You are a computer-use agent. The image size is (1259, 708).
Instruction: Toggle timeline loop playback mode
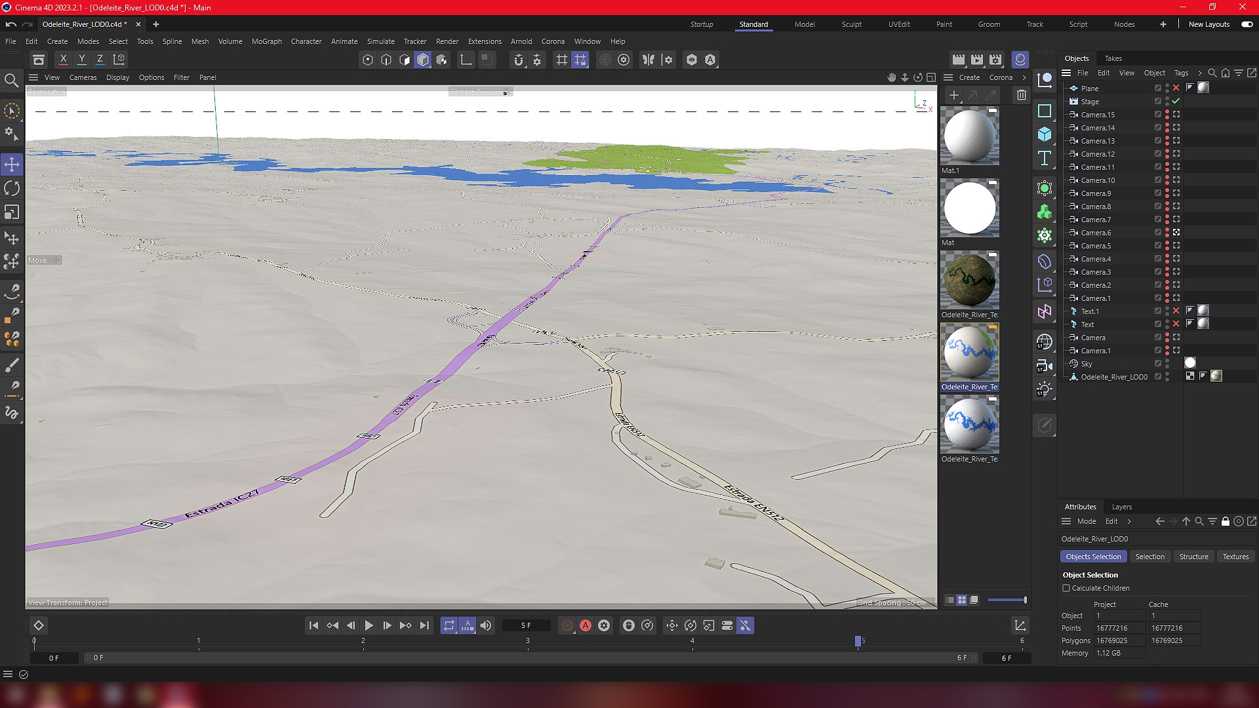pyautogui.click(x=449, y=625)
